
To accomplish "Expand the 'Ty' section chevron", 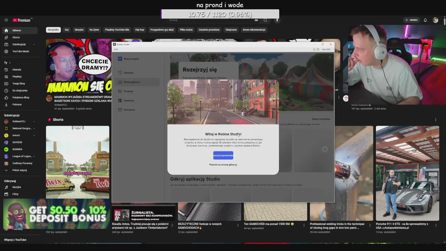I will pyautogui.click(x=10, y=63).
